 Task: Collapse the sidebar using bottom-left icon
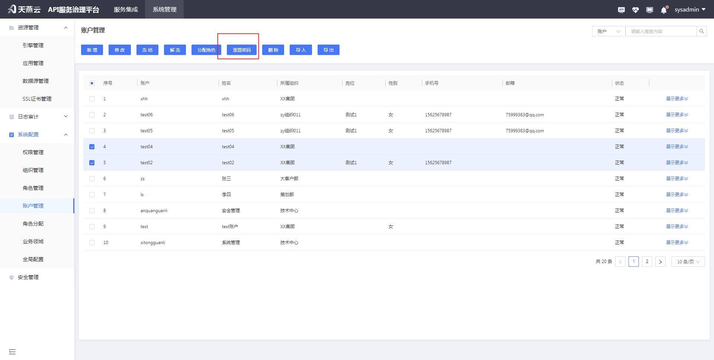[12, 351]
